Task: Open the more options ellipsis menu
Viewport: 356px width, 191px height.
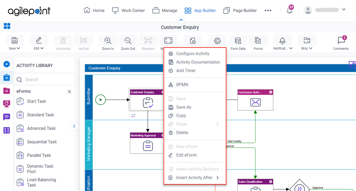Action: (268, 10)
